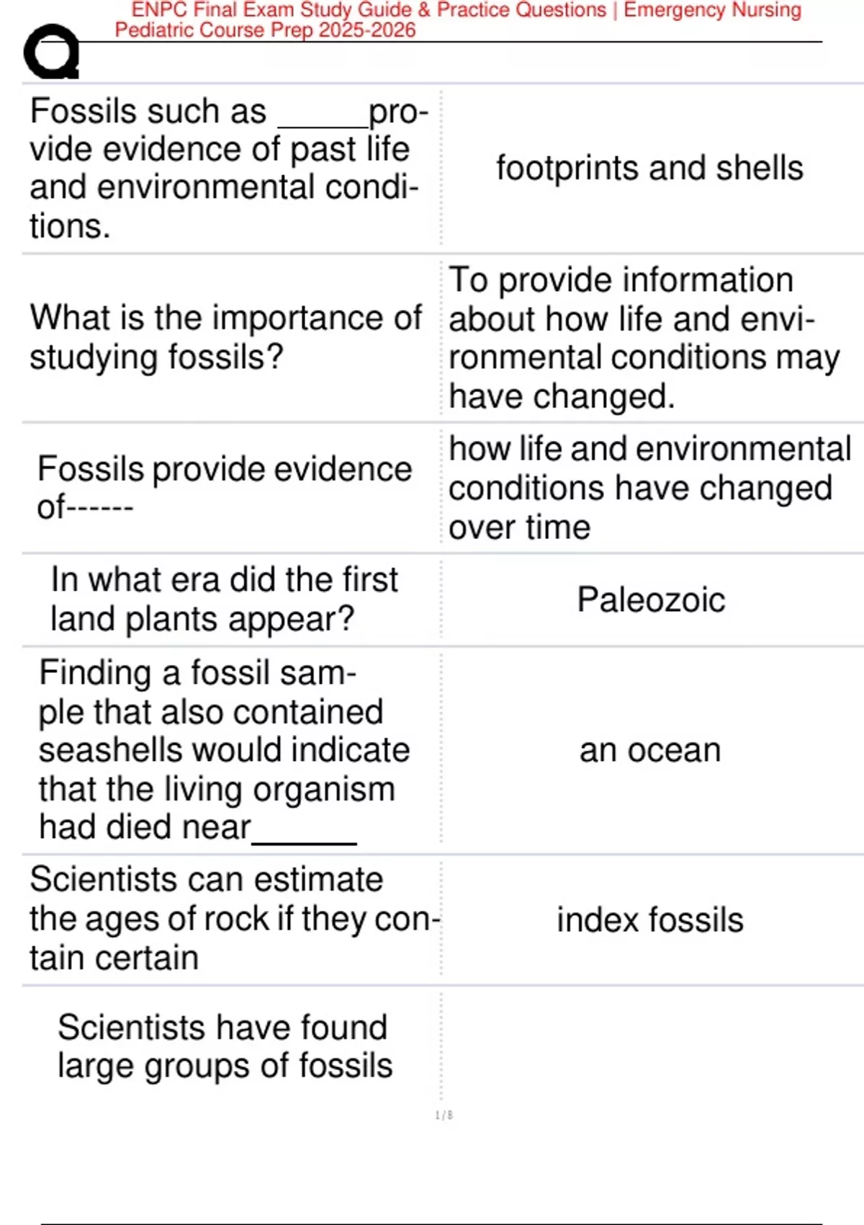
Task: Select the 'changed over time' answer text
Action: click(649, 487)
